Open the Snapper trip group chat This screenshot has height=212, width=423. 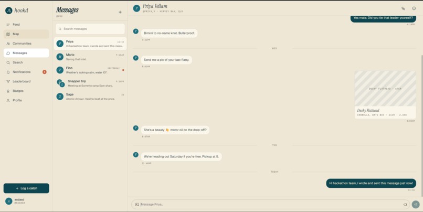[x=90, y=83]
